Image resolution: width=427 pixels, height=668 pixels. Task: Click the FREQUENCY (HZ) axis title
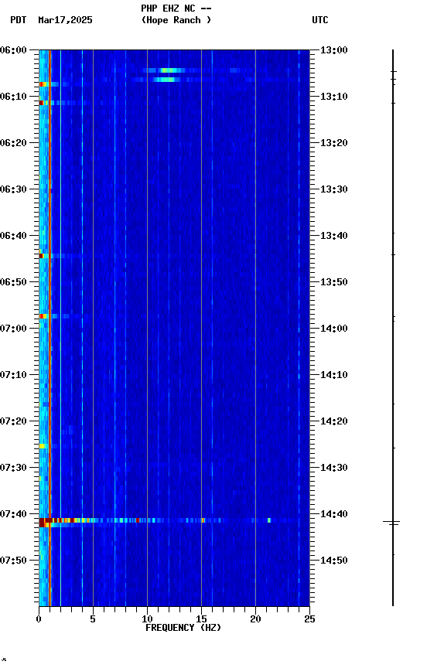[183, 628]
